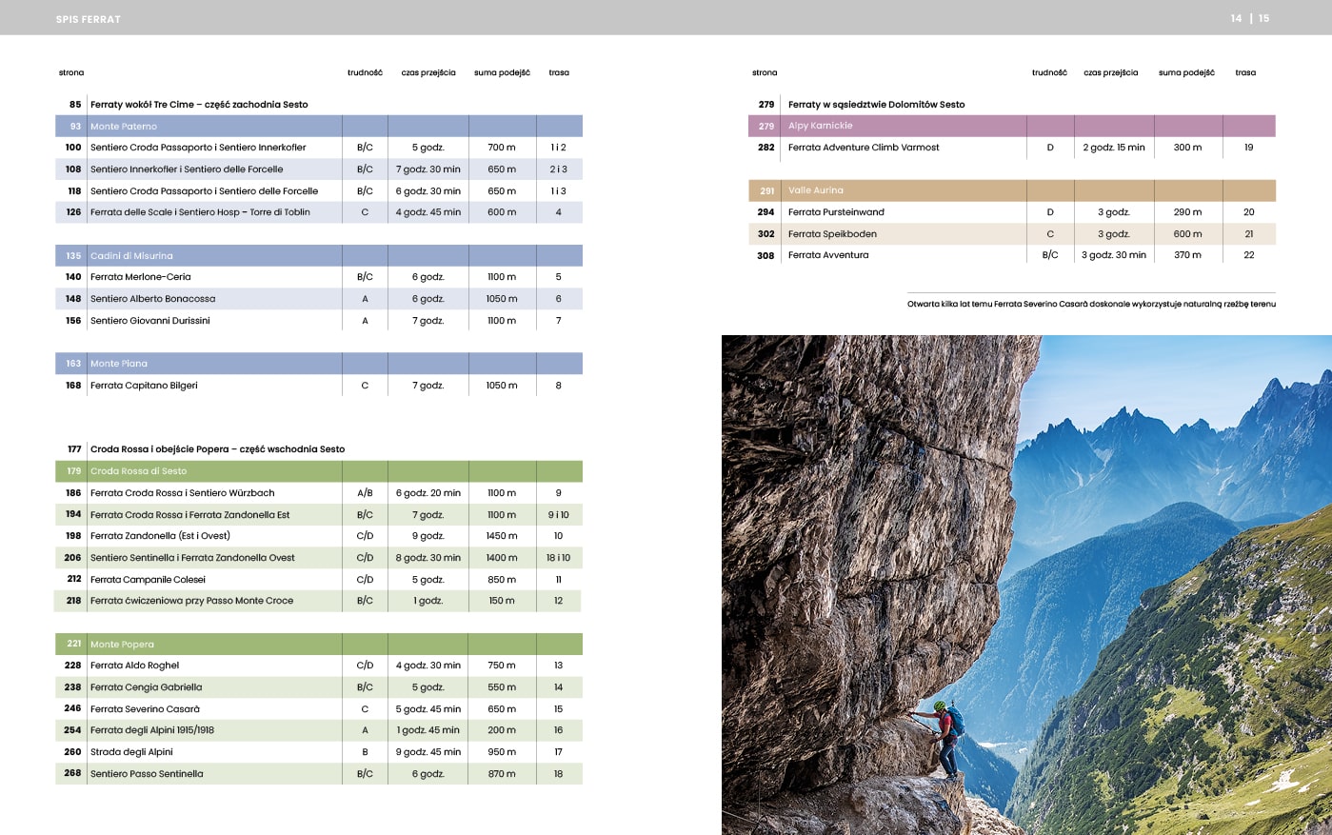This screenshot has width=1332, height=835.
Task: Select 'Ferrata Capitano Bilgeri' entry
Action: 144,386
